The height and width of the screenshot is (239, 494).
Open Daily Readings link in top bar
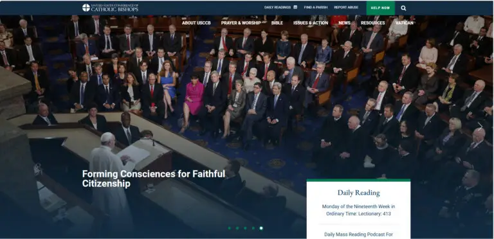[x=278, y=7]
